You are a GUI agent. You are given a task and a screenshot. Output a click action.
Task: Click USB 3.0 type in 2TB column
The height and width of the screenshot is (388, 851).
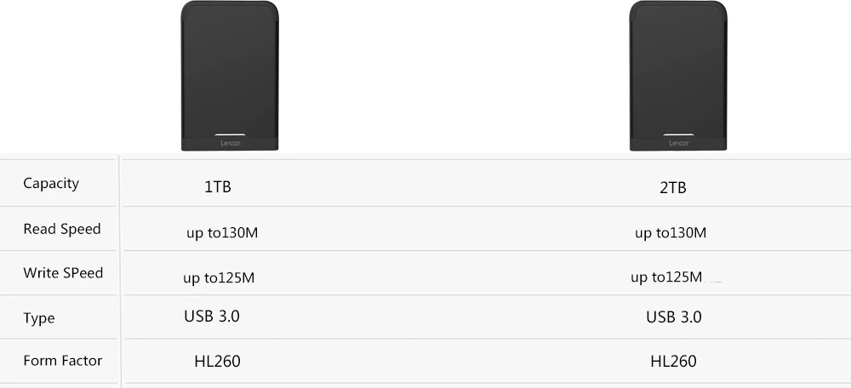(x=673, y=317)
